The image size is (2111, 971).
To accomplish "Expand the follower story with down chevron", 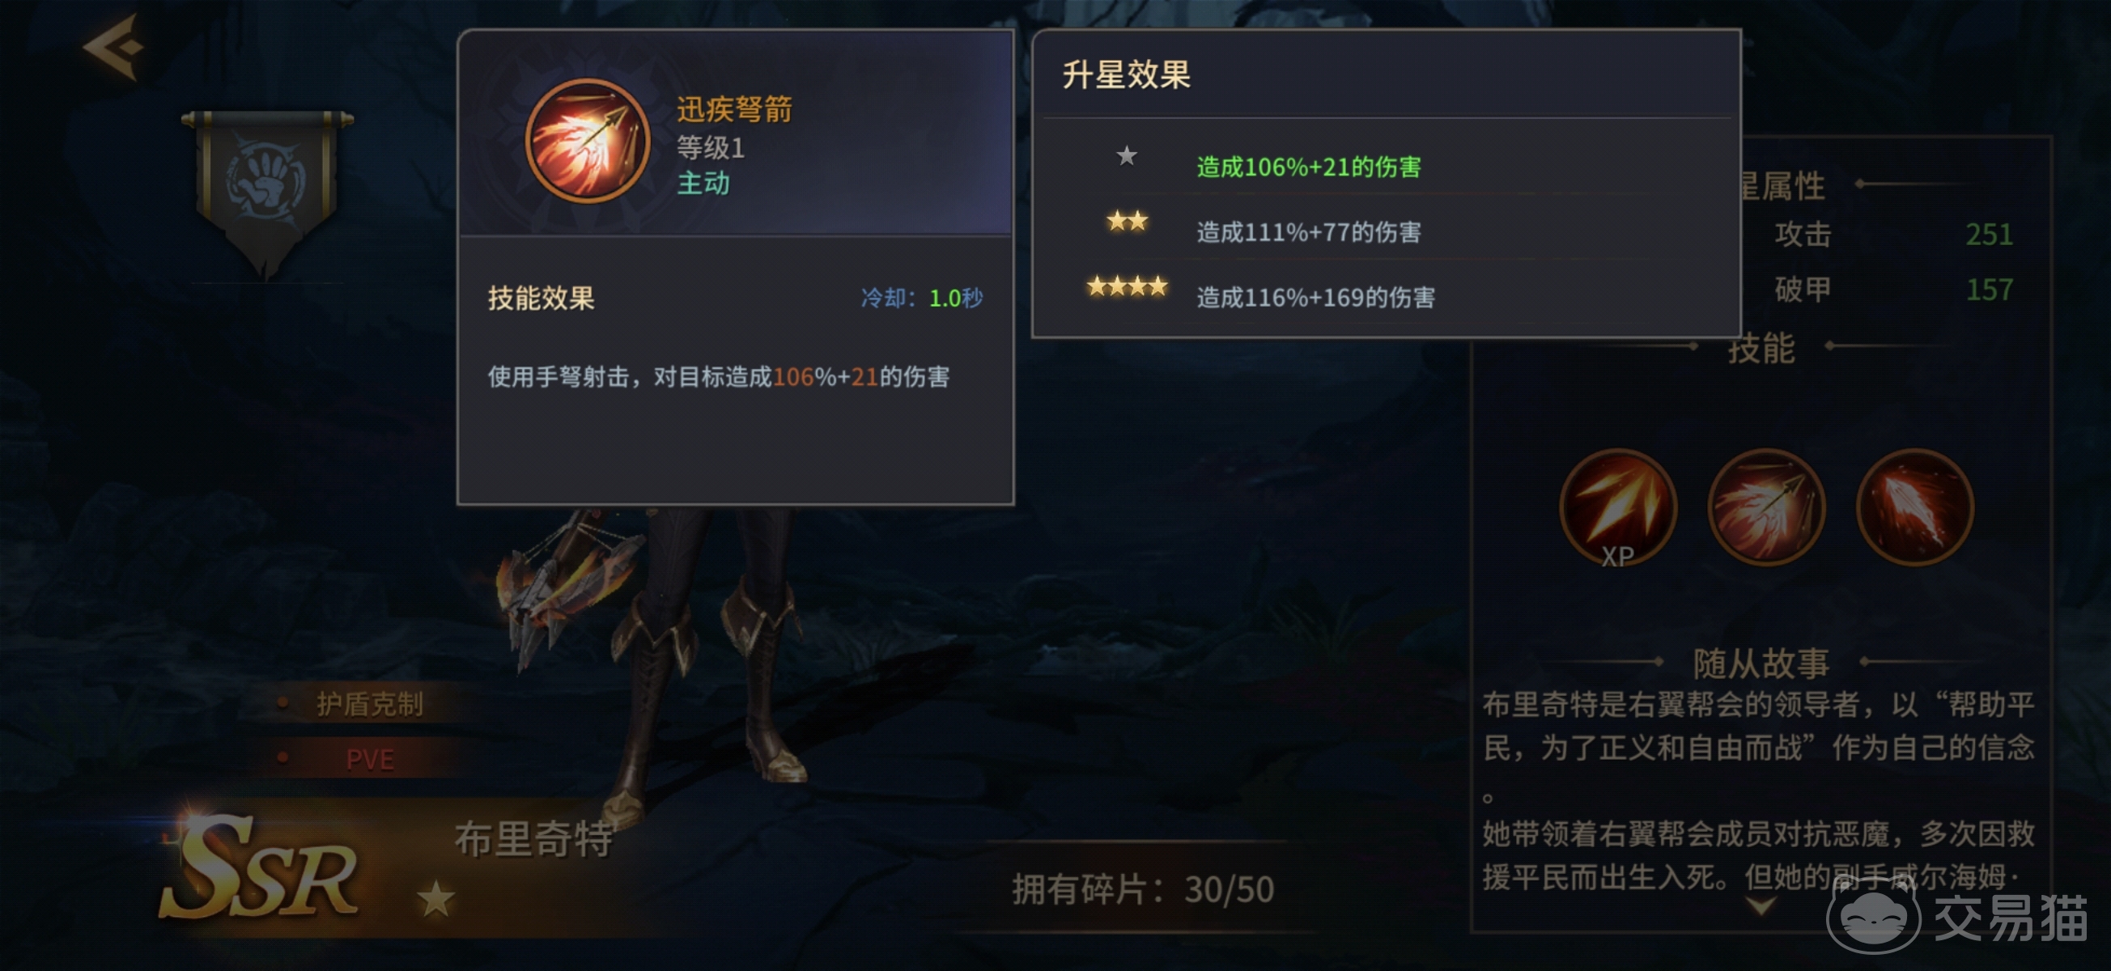I will (x=1761, y=906).
